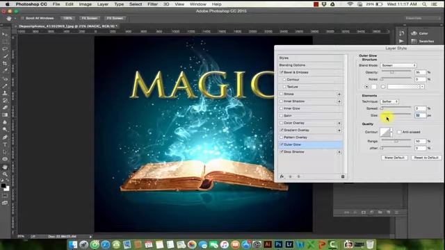Click Spotlight search icon in menu bar
The width and height of the screenshot is (445, 250).
pyautogui.click(x=424, y=4)
